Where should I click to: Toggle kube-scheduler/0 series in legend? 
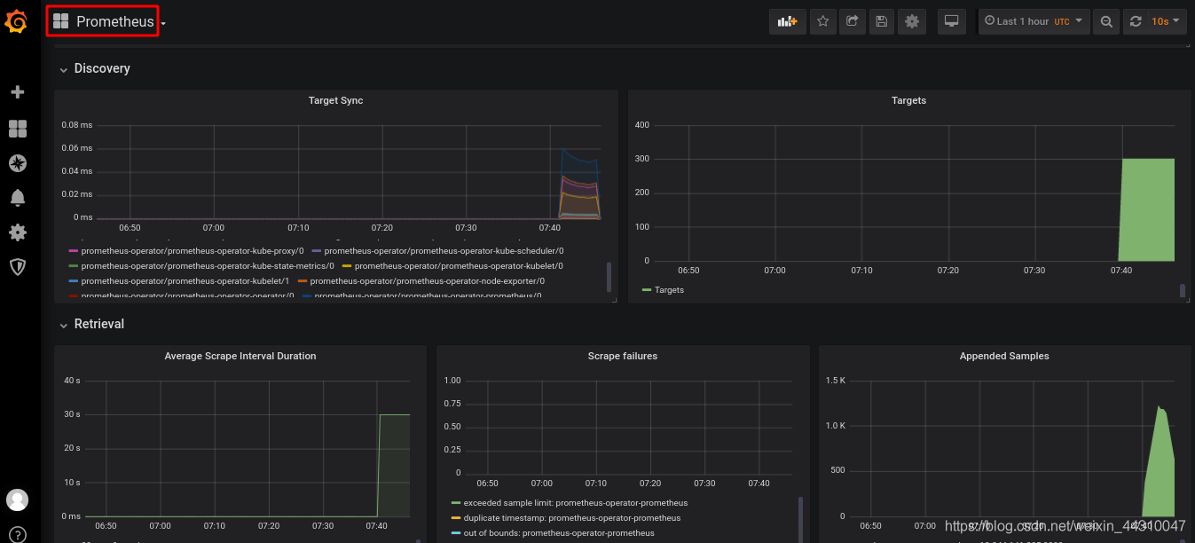[x=444, y=250]
